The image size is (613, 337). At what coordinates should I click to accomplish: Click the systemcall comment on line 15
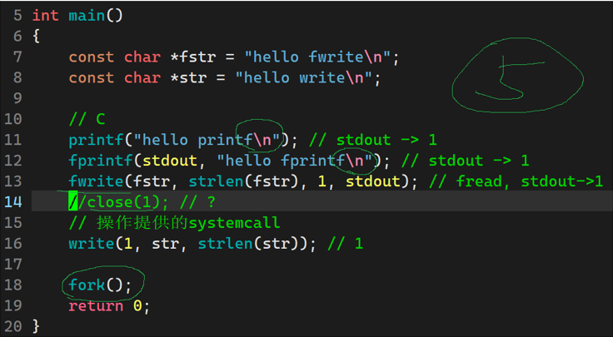174,222
